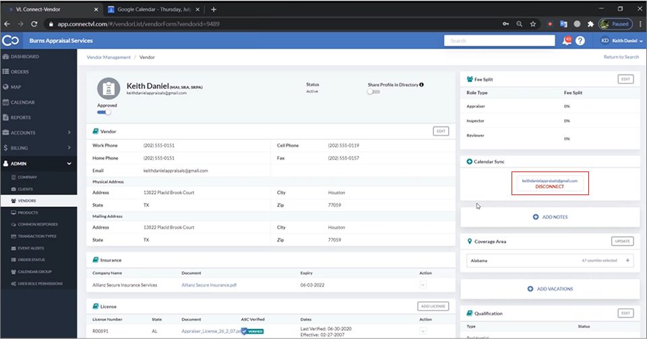Open License R00891 row action dropdown

423,331
